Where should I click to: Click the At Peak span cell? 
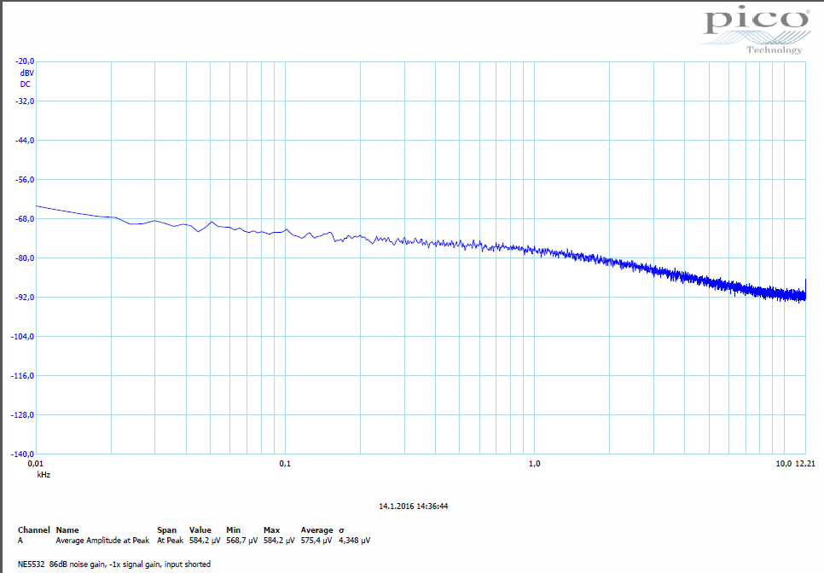pyautogui.click(x=171, y=540)
